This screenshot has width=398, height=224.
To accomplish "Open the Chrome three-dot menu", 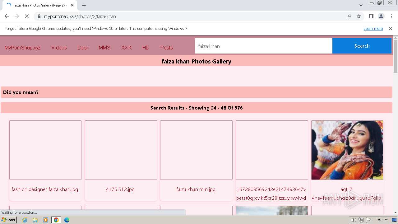I will point(391,16).
